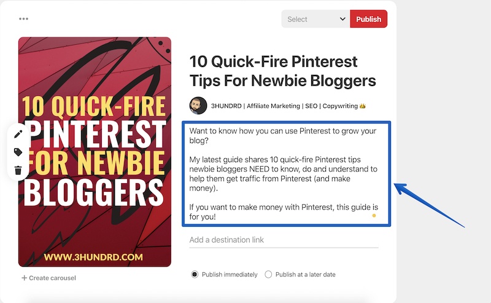Click the 3HUNDRD profile avatar

pyautogui.click(x=198, y=106)
